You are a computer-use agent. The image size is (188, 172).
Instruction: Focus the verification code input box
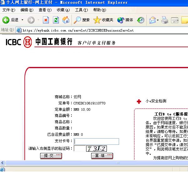pyautogui.click(x=80, y=149)
